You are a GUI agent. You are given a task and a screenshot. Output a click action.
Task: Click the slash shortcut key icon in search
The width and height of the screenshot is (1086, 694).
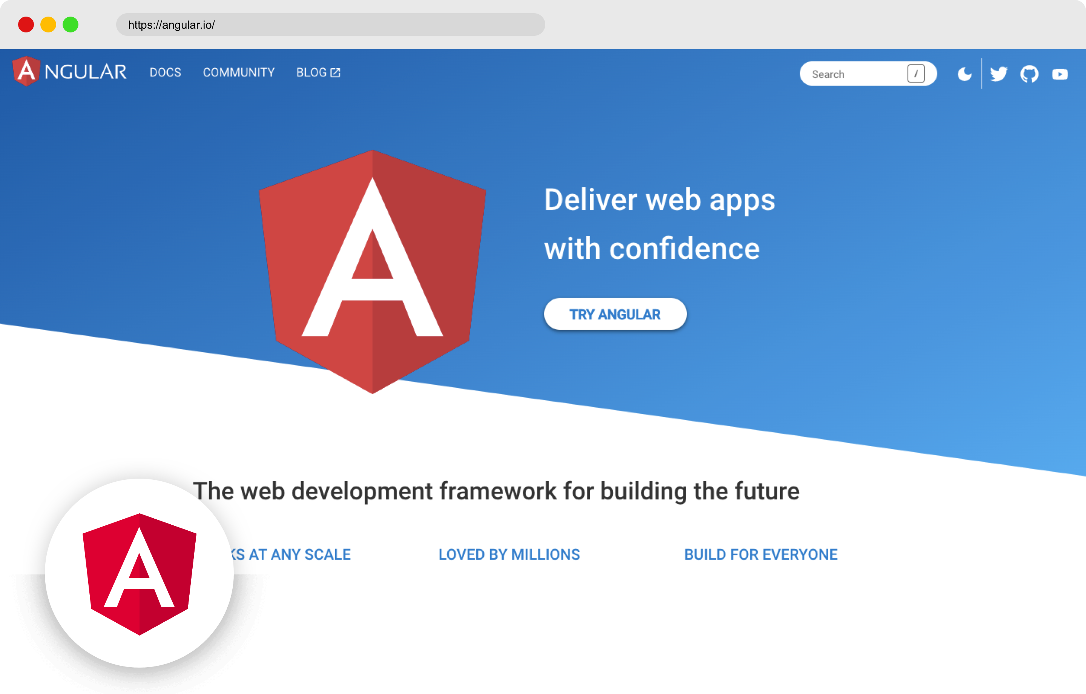(x=916, y=74)
